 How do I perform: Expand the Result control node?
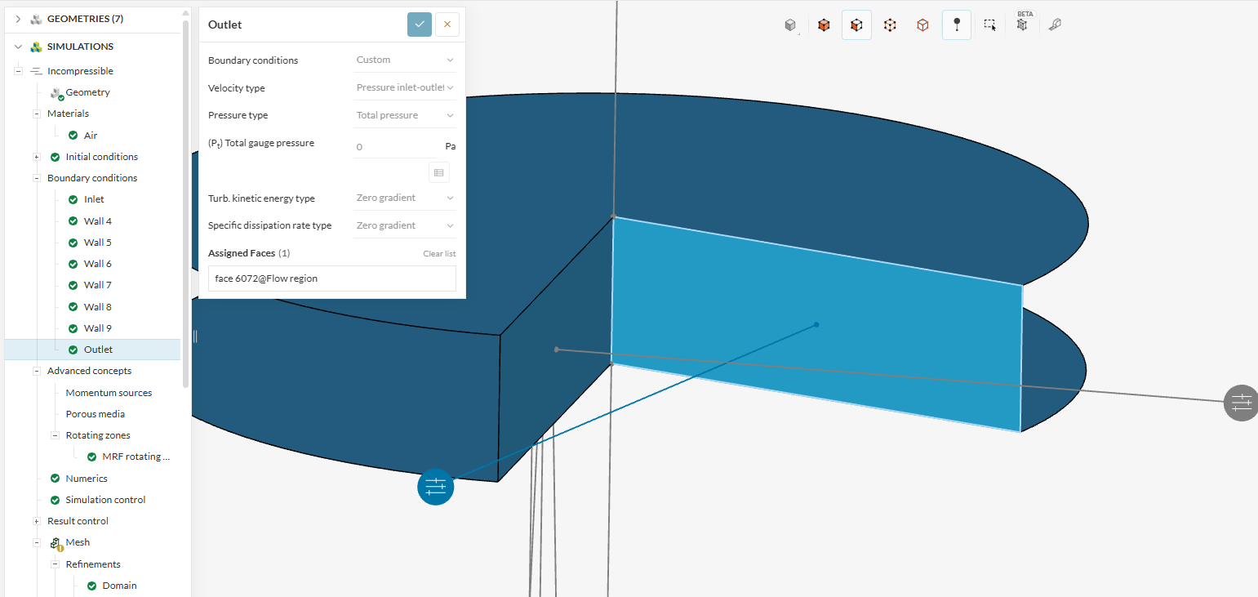(x=37, y=521)
